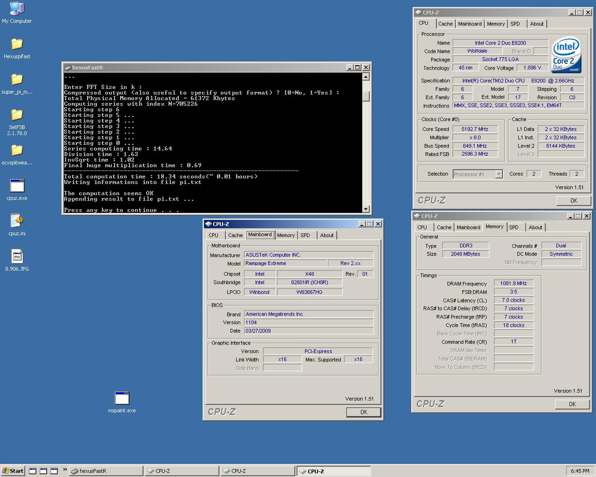This screenshot has height=477, width=596.
Task: Click processor name Intel Core 2 Duo E8200
Action: pos(501,43)
